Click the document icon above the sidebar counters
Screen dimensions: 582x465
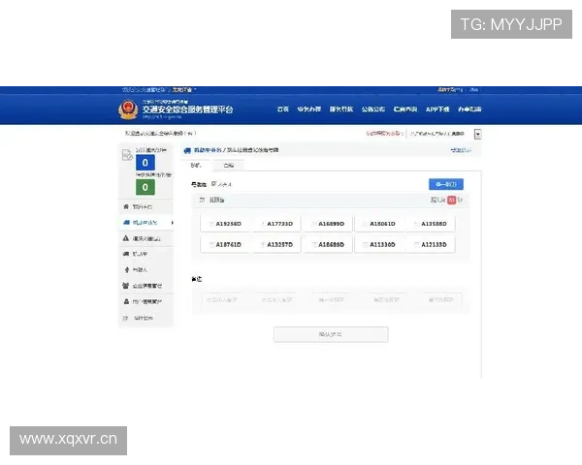[x=127, y=154]
